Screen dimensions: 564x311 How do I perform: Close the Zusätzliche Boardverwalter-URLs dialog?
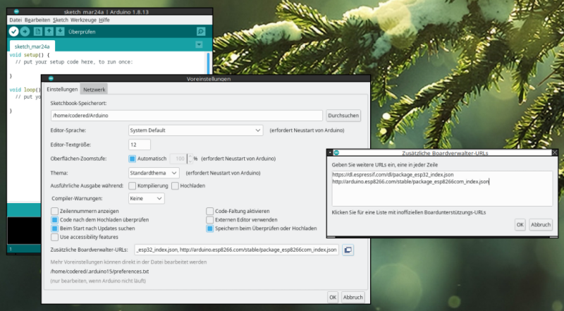[555, 152]
